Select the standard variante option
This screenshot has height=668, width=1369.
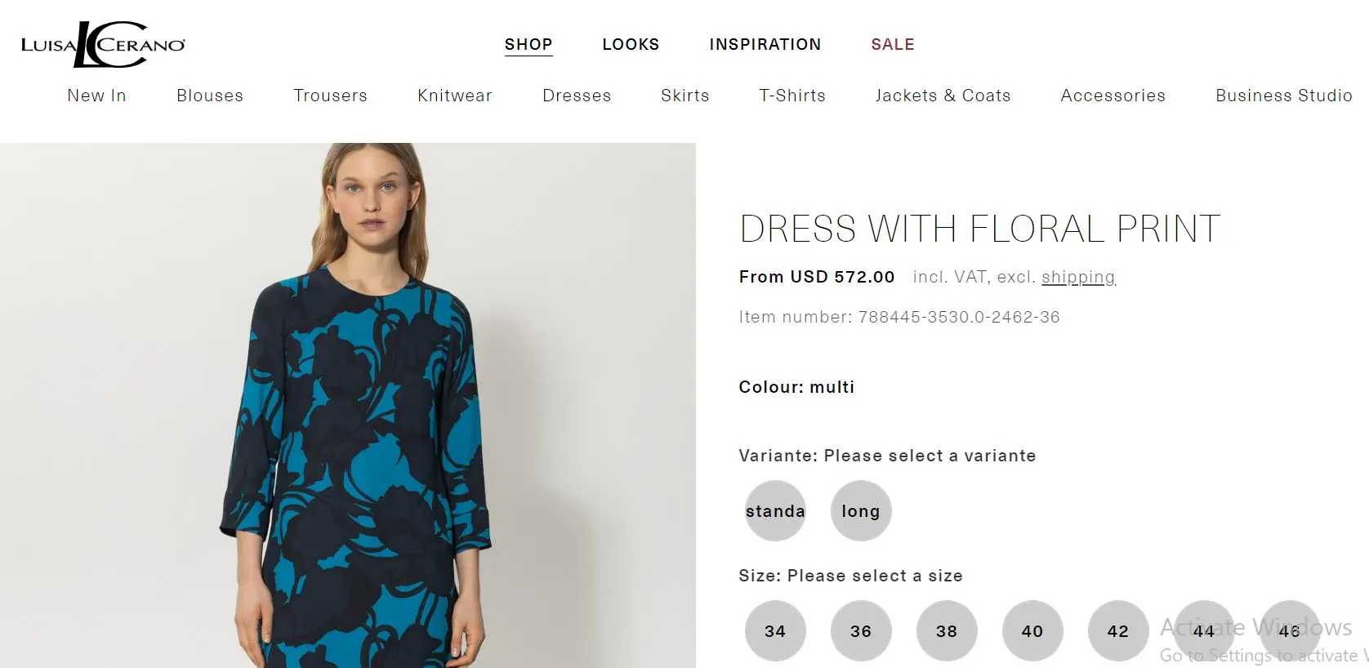(x=775, y=511)
